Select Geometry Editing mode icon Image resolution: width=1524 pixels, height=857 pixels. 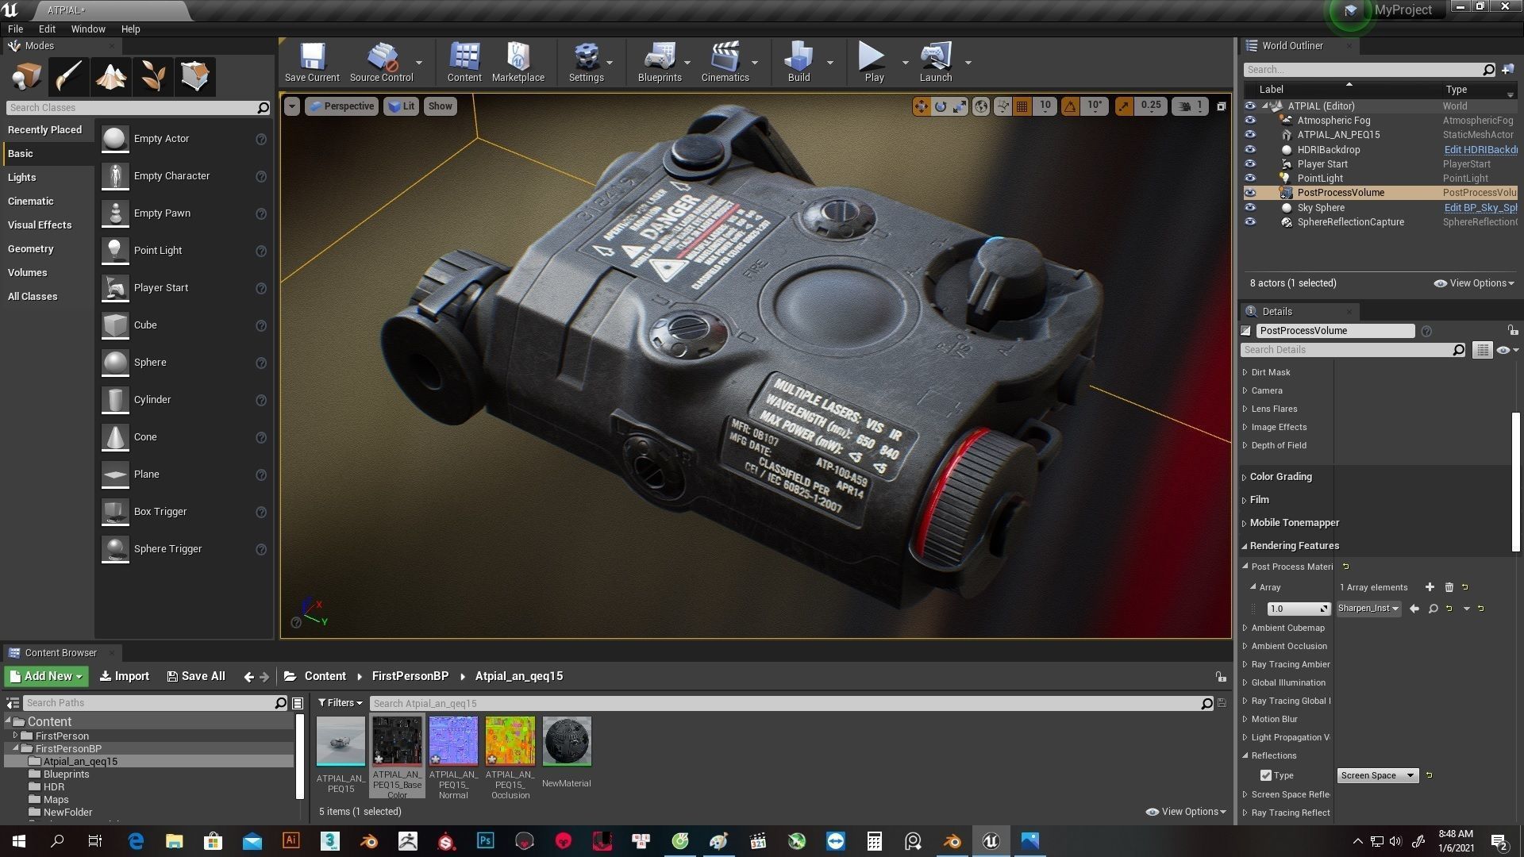pyautogui.click(x=194, y=77)
